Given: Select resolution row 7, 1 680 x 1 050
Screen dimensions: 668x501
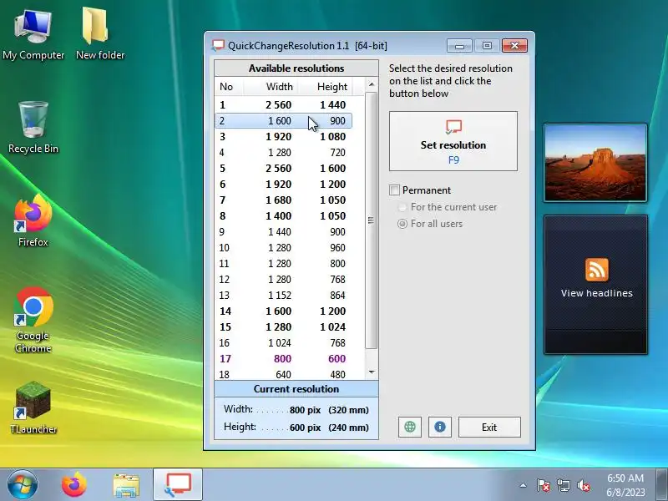Looking at the screenshot, I should pyautogui.click(x=283, y=200).
